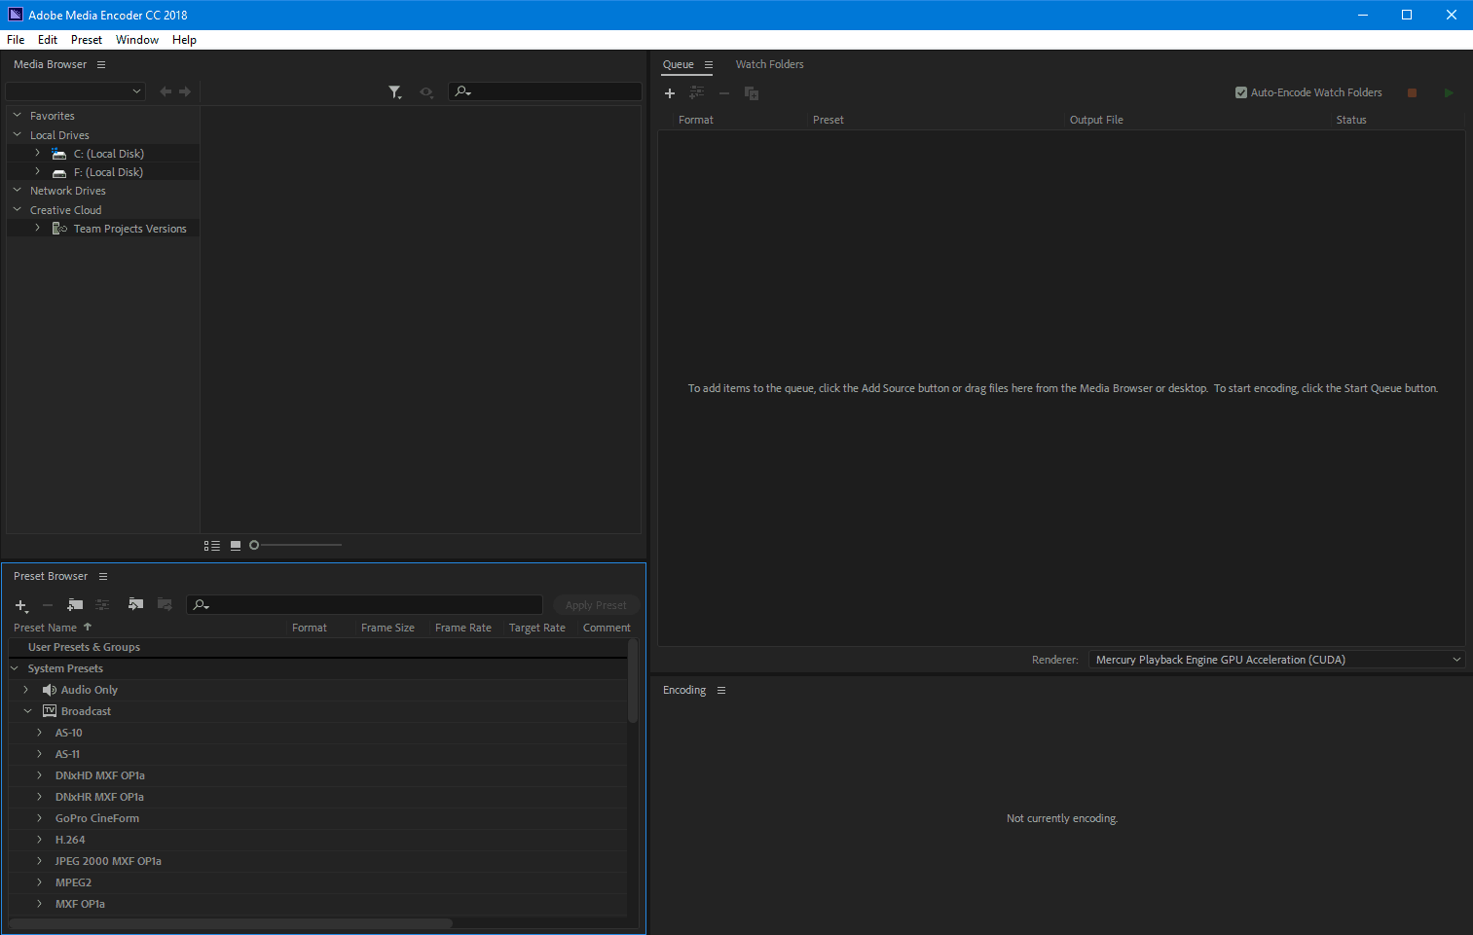Viewport: 1473px width, 935px height.
Task: Expand the F: Local Disk node
Action: coord(37,171)
